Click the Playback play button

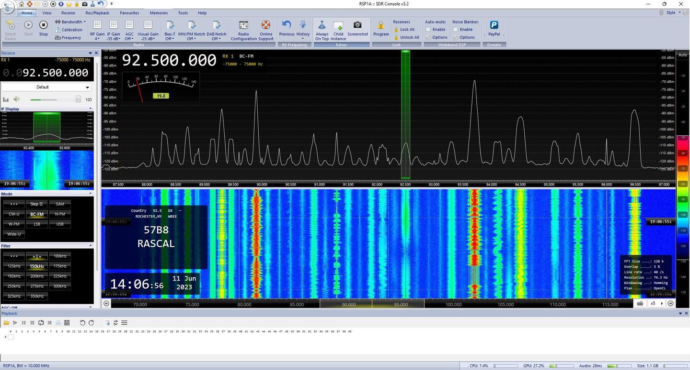coord(15,323)
